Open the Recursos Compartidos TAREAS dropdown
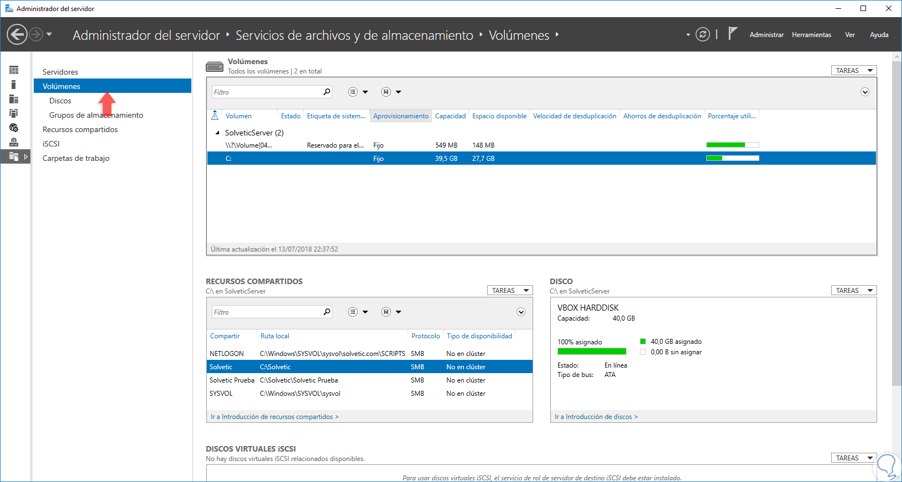 510,291
